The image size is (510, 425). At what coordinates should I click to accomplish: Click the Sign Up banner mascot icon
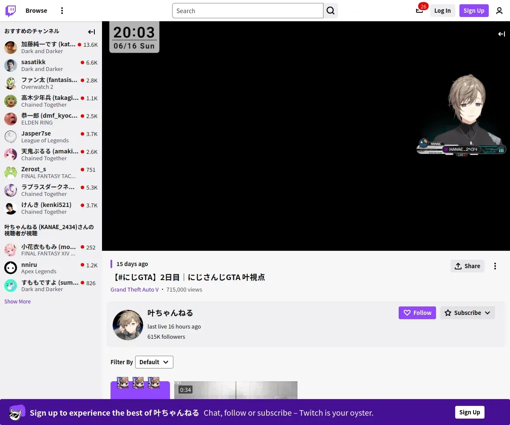click(17, 412)
